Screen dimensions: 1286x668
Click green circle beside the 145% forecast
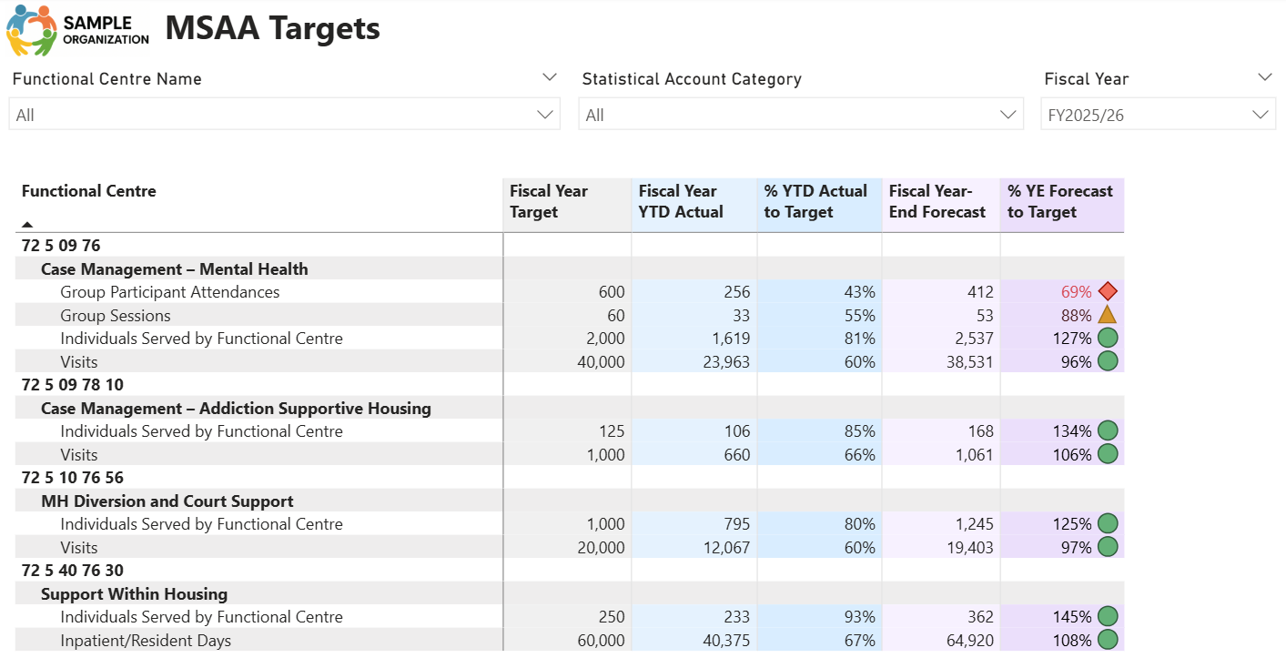coord(1107,617)
